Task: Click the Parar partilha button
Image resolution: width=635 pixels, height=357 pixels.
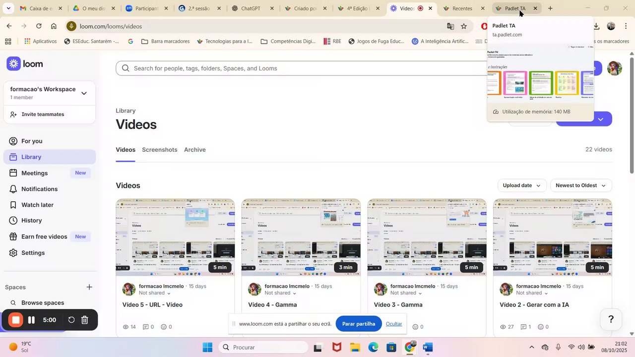Action: click(359, 324)
